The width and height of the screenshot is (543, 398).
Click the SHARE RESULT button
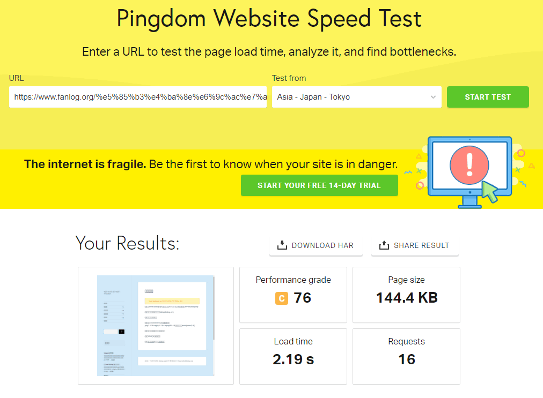415,245
